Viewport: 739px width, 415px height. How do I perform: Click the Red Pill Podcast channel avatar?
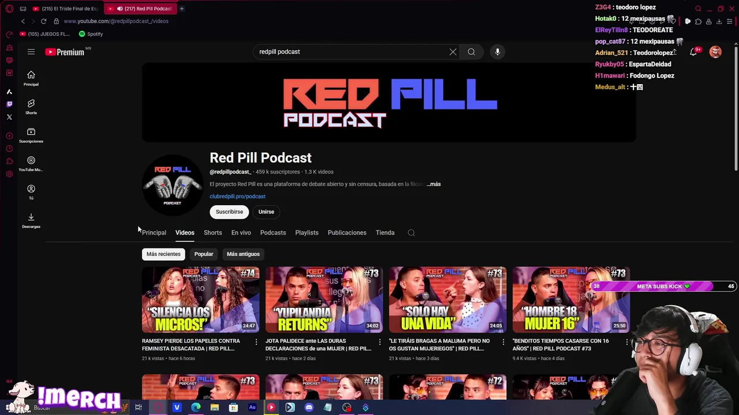click(x=172, y=184)
